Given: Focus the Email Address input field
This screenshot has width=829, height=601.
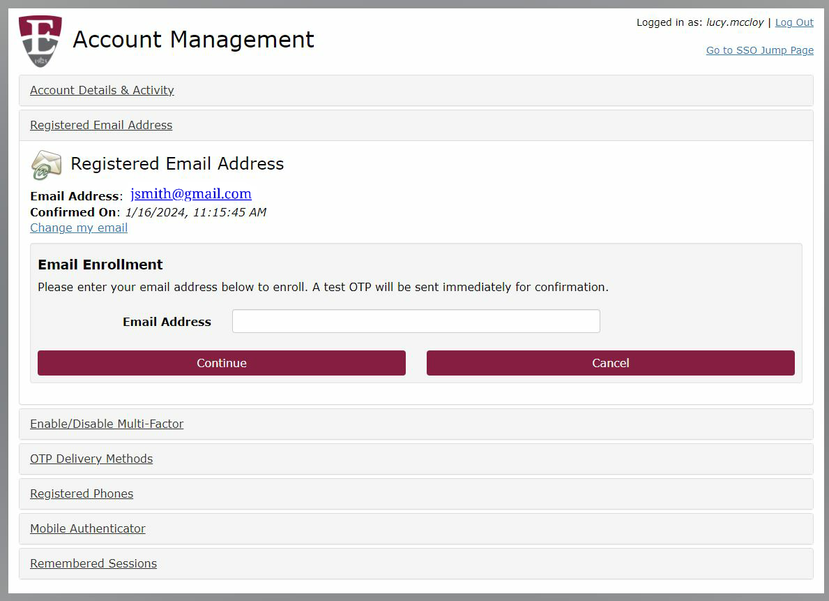Looking at the screenshot, I should click(x=416, y=321).
